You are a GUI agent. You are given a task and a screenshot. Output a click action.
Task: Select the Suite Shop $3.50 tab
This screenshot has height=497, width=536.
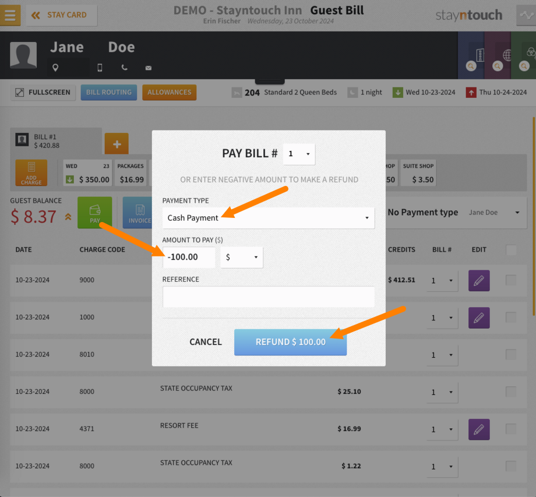(418, 172)
